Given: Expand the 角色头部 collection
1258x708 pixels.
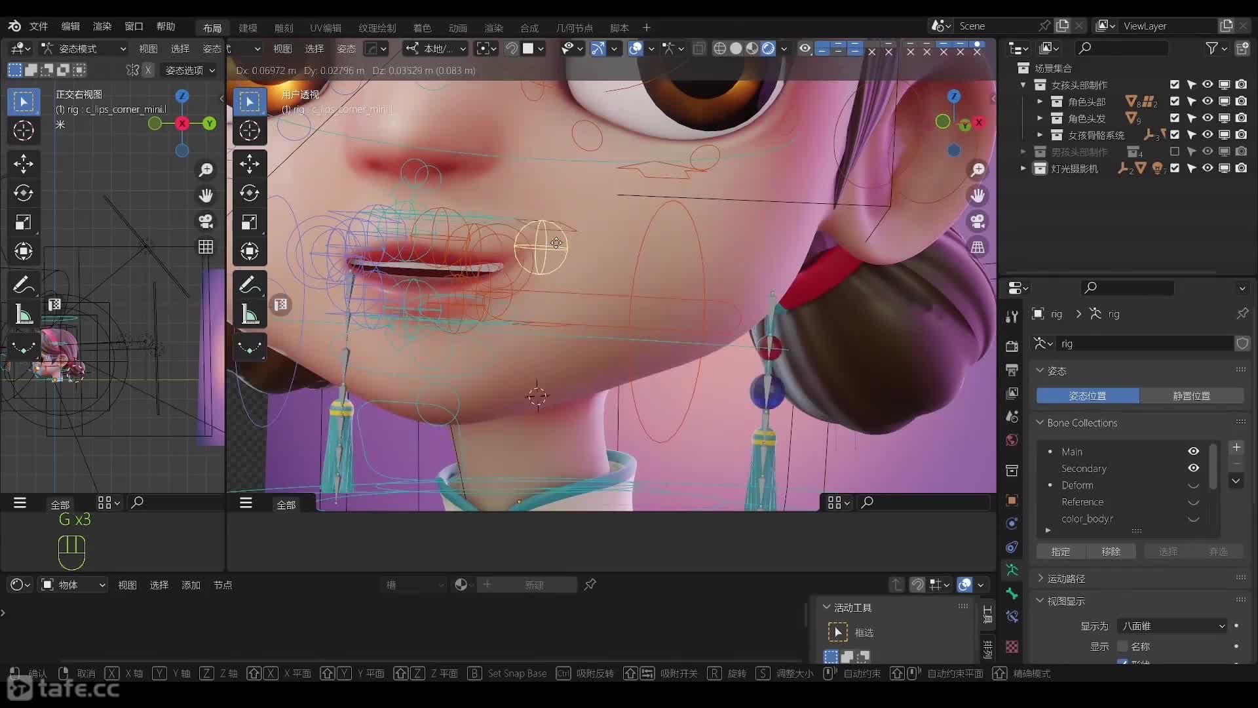Looking at the screenshot, I should tap(1040, 102).
